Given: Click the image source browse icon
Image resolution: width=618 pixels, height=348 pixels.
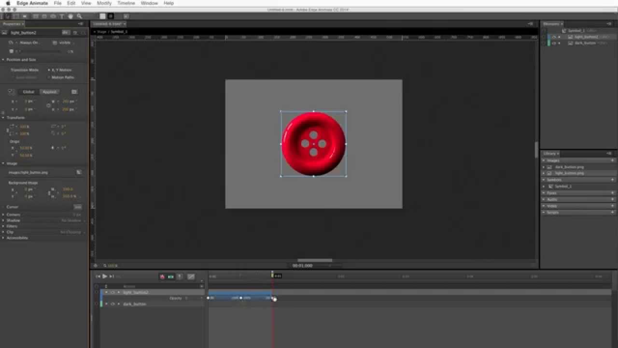Looking at the screenshot, I should 79,172.
